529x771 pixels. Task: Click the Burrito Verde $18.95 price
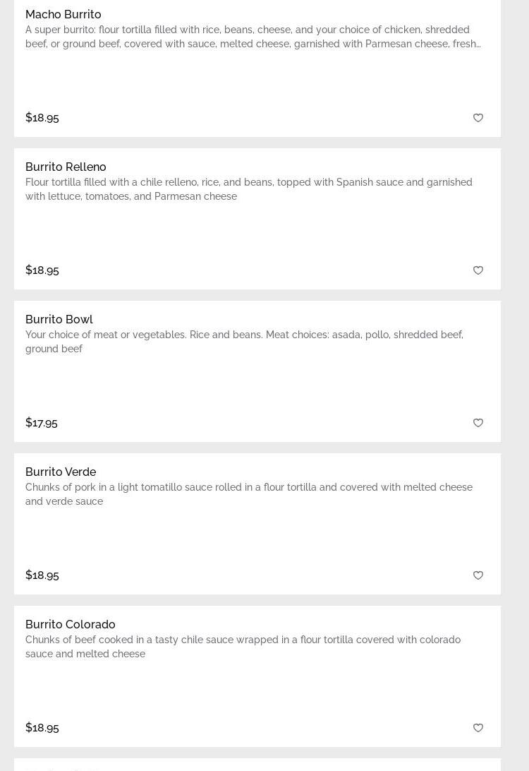pyautogui.click(x=42, y=575)
